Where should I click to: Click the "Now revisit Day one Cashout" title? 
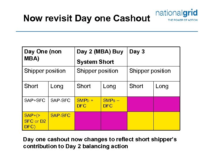[x=87, y=18]
